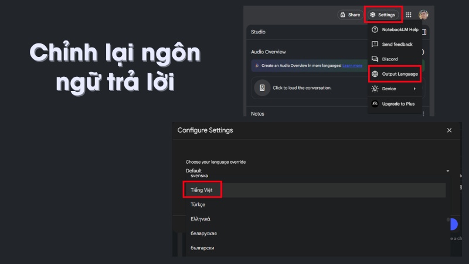Open the Learn more link
469x264 pixels.
tap(352, 66)
